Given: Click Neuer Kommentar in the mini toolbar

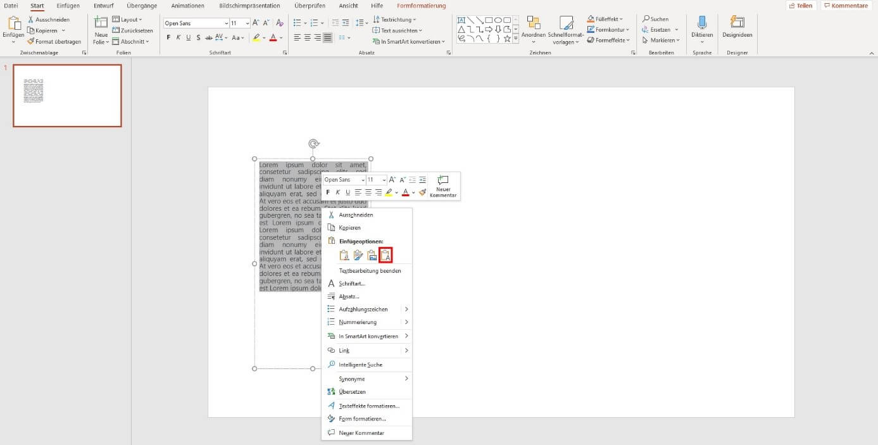Looking at the screenshot, I should [443, 186].
